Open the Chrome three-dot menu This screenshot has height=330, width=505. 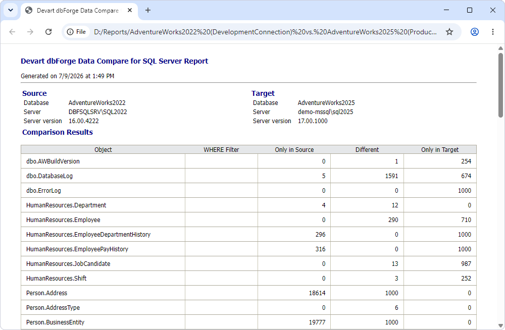[493, 32]
